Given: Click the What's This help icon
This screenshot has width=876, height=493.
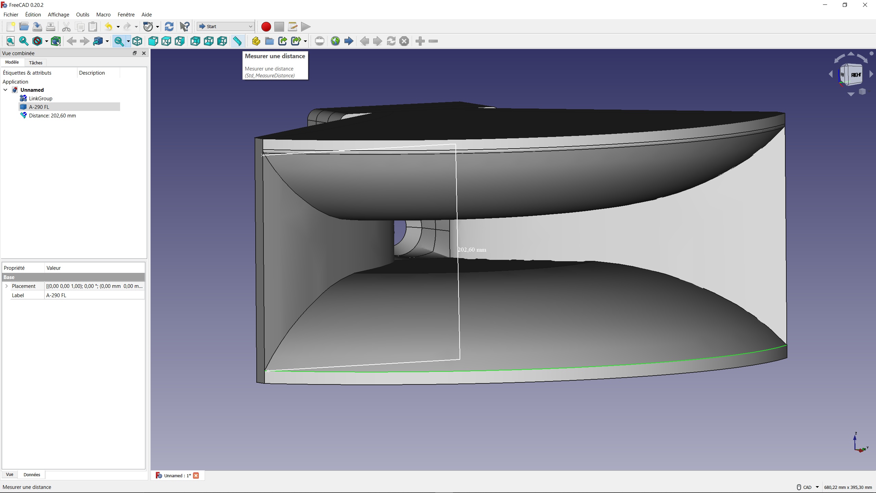Looking at the screenshot, I should pos(184,27).
